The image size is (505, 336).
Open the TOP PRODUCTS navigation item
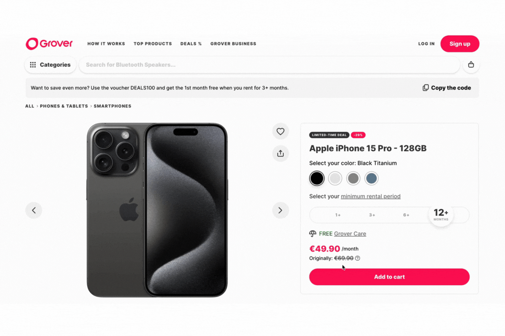152,44
